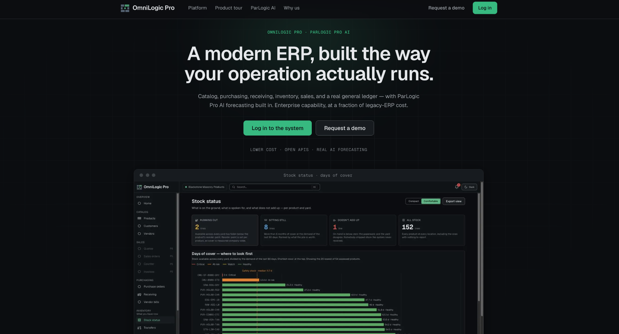Select Stock status in the preview sidebar

tap(155, 320)
